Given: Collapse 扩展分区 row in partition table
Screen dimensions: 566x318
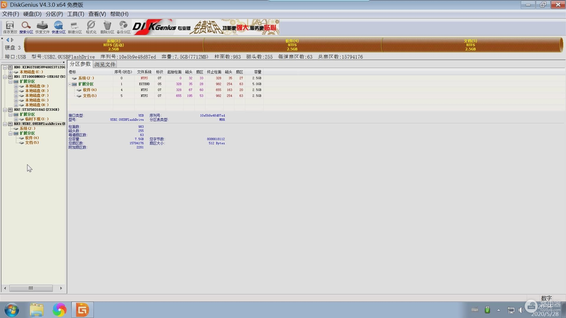Looking at the screenshot, I should [x=70, y=84].
